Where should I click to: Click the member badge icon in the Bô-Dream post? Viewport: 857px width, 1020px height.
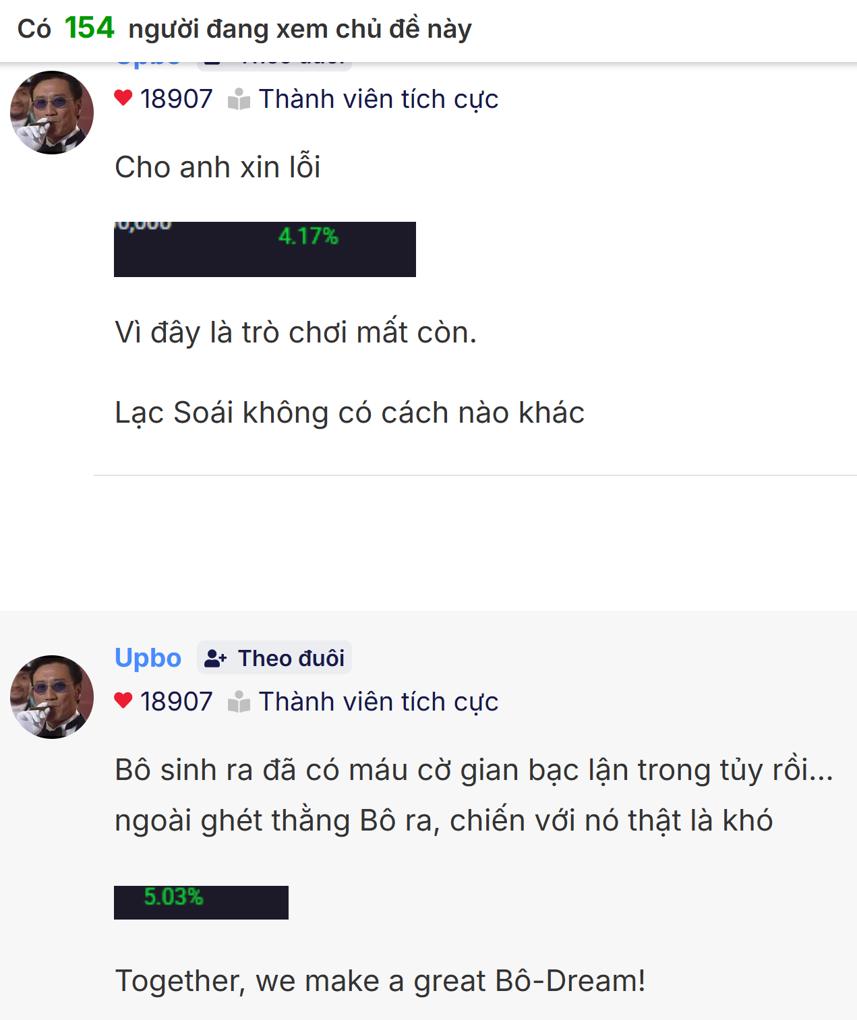239,702
